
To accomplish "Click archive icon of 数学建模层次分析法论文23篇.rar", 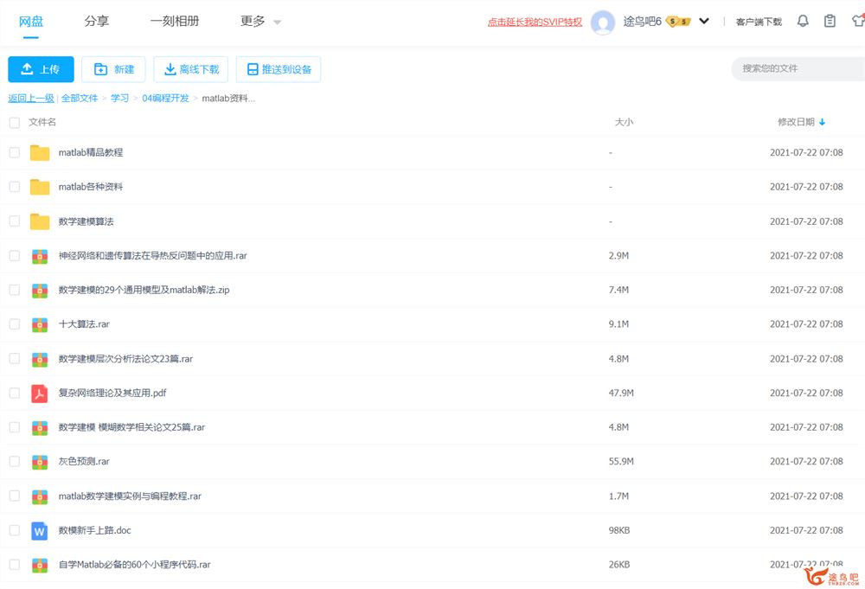I will (40, 359).
